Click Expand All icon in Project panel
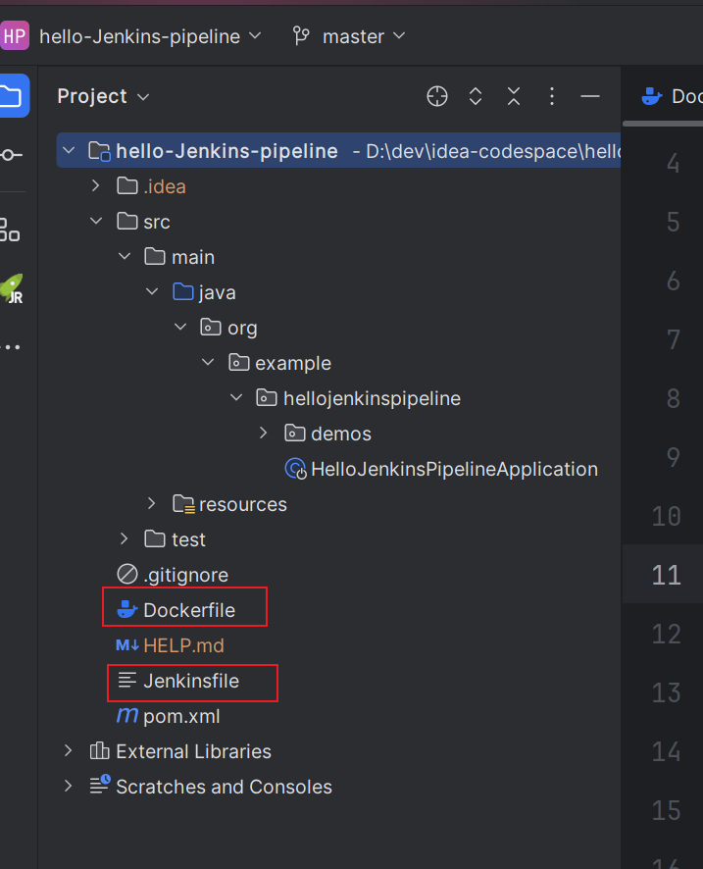703x869 pixels. click(476, 96)
